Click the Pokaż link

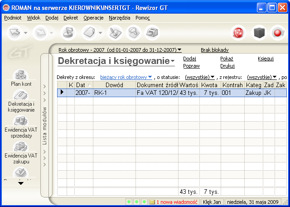coord(227,59)
